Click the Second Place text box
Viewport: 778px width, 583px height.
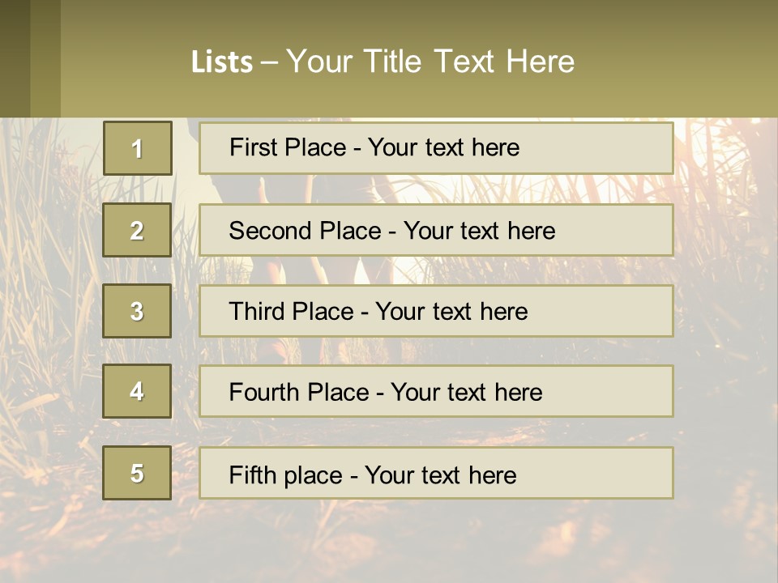tap(436, 230)
